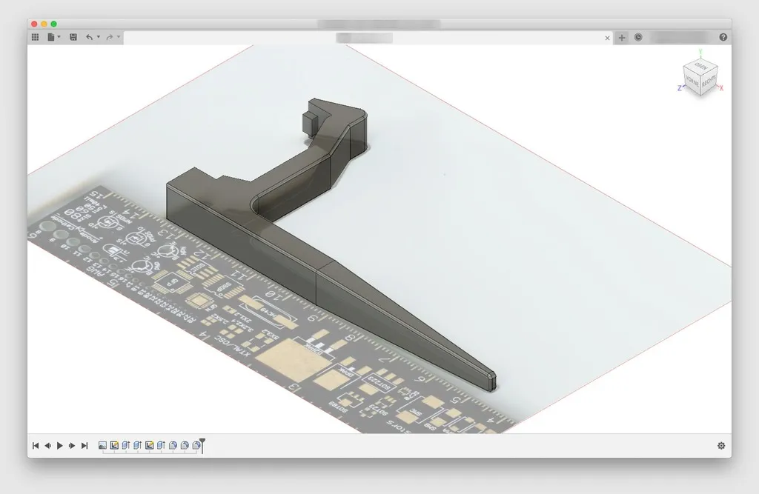The image size is (759, 494).
Task: Select the third extrude feature in timeline
Action: point(161,445)
